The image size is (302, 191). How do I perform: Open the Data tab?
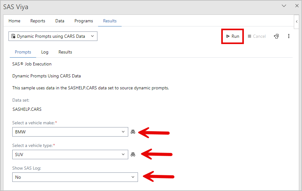(x=60, y=21)
